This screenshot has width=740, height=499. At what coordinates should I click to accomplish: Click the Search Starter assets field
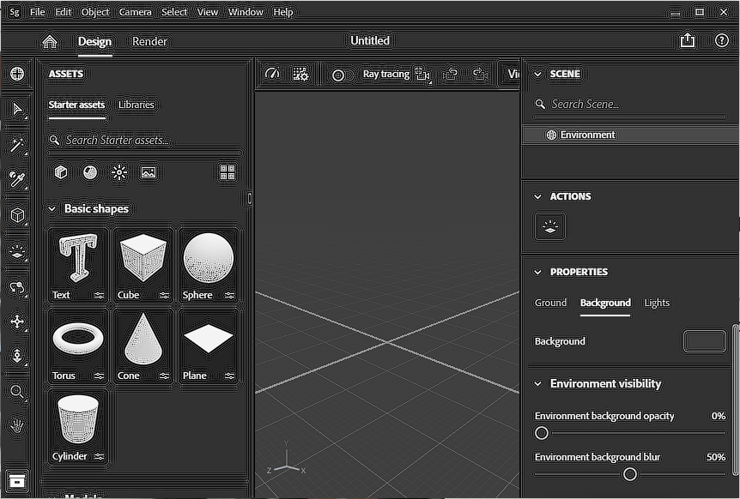(144, 141)
